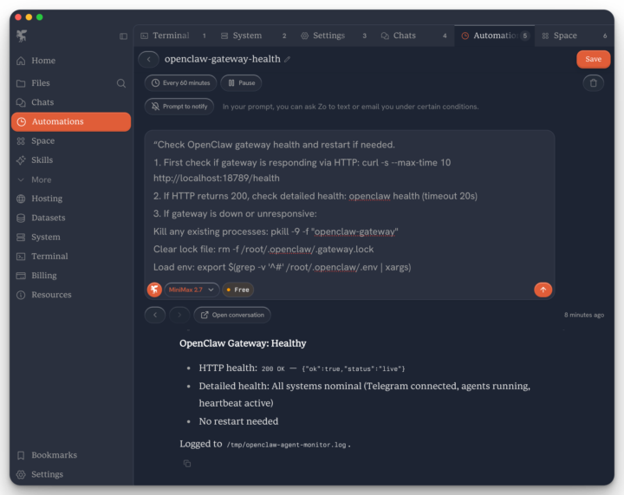Open the Every 60 minutes schedule

pyautogui.click(x=180, y=82)
